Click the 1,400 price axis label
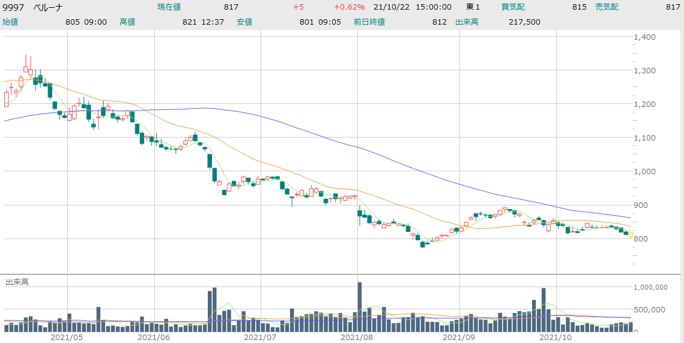 (647, 37)
